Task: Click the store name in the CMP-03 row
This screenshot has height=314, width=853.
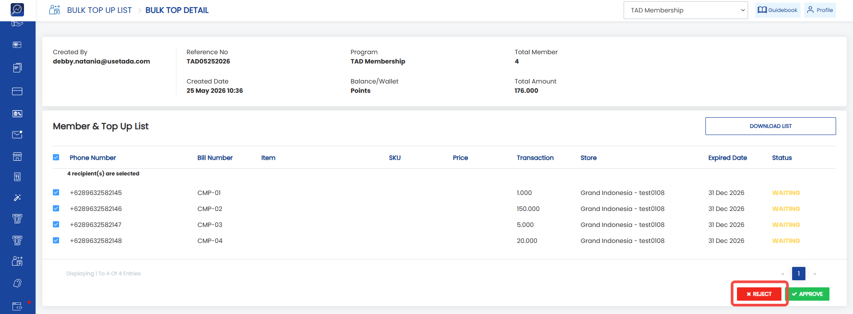Action: tap(622, 225)
